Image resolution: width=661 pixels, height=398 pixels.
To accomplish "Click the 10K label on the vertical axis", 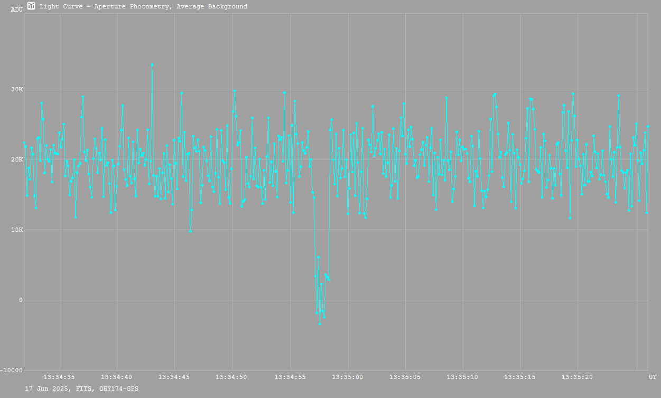I will 17,230.
